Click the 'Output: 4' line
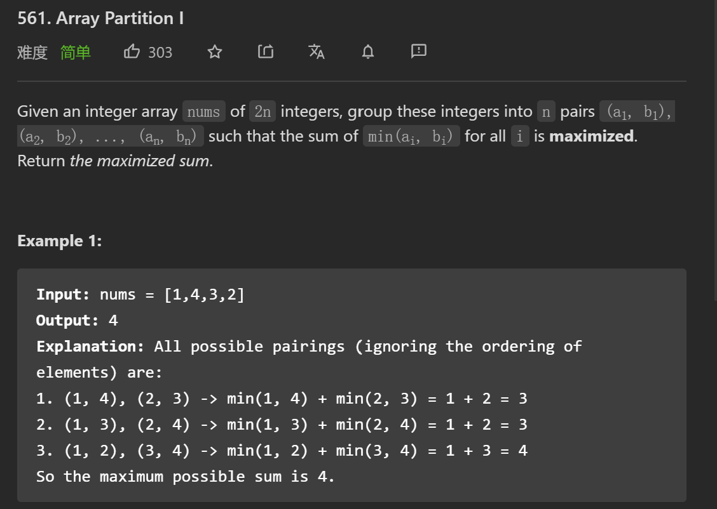The height and width of the screenshot is (509, 717). tap(77, 321)
